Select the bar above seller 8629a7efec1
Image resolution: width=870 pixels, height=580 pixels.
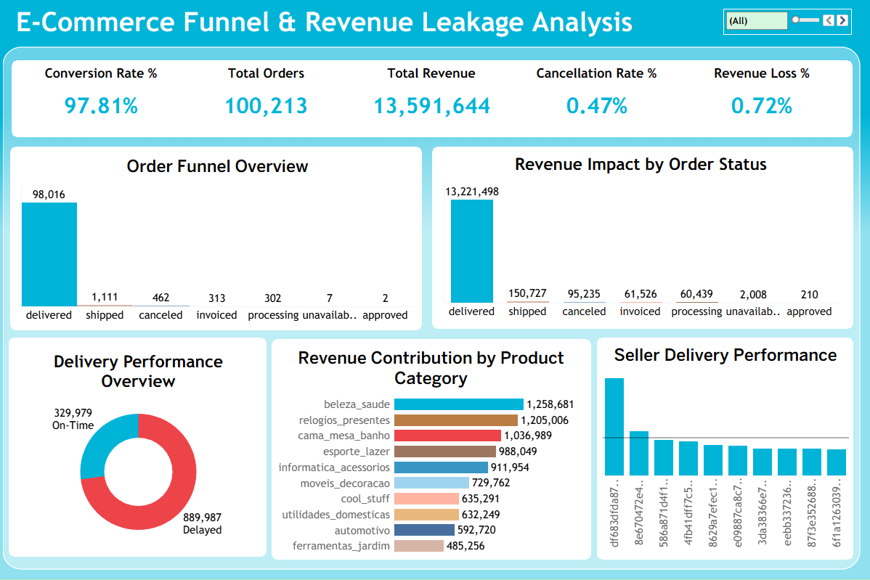[x=713, y=459]
